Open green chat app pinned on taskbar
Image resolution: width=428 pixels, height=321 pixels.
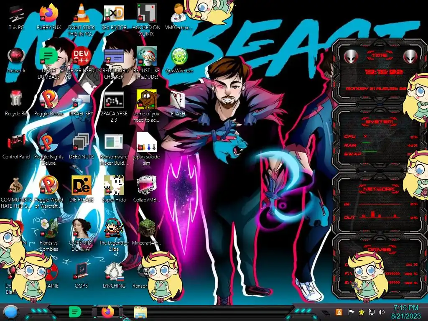coord(75,312)
